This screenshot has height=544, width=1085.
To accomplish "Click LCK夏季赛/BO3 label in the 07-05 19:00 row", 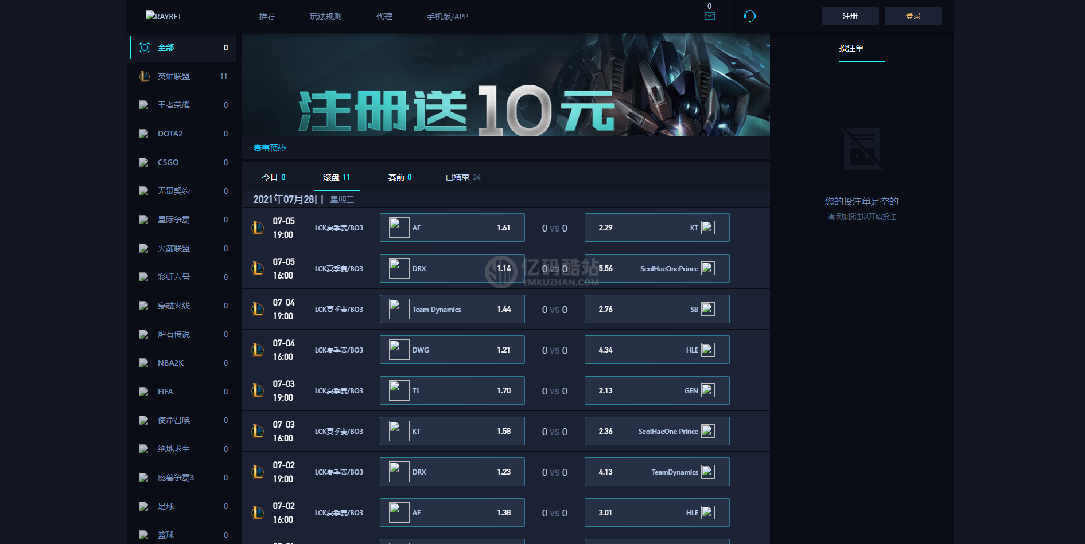I will [x=339, y=228].
